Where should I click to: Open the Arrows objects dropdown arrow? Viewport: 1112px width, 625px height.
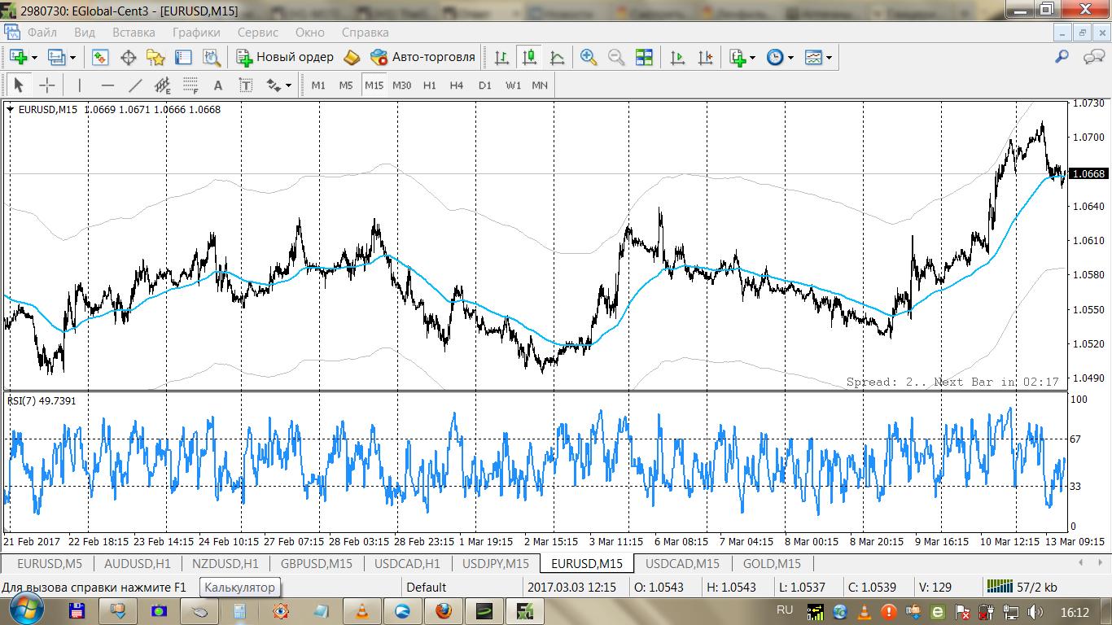point(288,85)
